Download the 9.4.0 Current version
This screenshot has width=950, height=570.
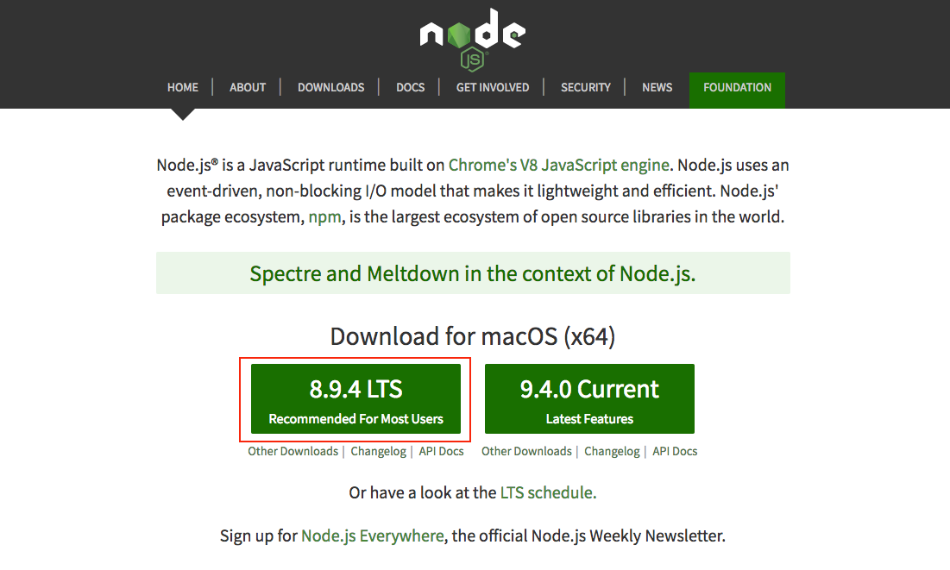click(x=589, y=398)
